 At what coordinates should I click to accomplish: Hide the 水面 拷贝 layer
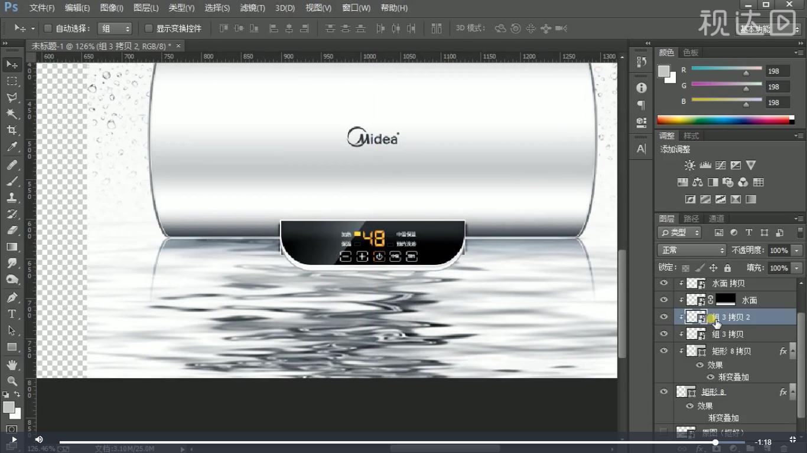click(664, 283)
